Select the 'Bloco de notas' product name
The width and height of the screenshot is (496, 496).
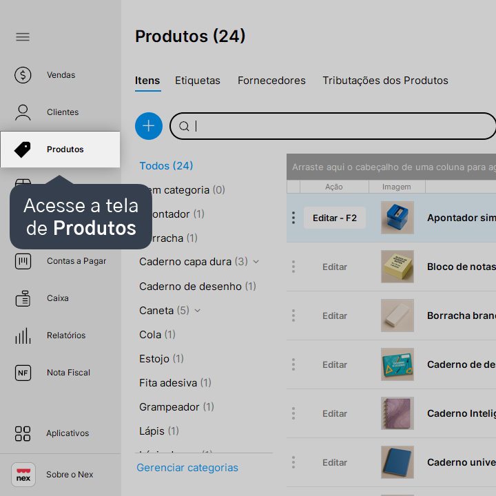tap(461, 267)
